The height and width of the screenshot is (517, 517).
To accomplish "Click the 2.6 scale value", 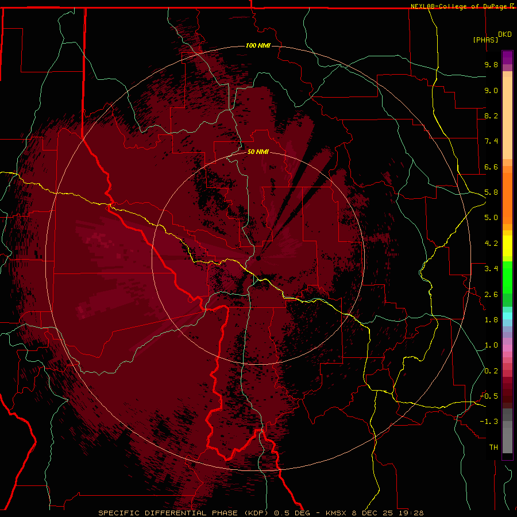I will click(491, 295).
